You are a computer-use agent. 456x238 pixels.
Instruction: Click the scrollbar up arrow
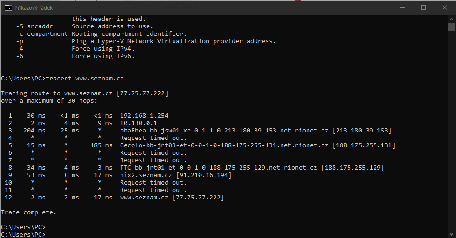tap(451, 19)
